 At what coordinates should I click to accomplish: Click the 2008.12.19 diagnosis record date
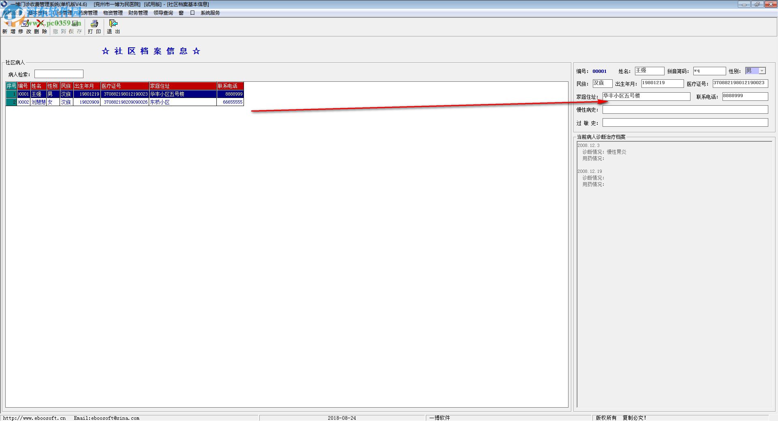590,171
